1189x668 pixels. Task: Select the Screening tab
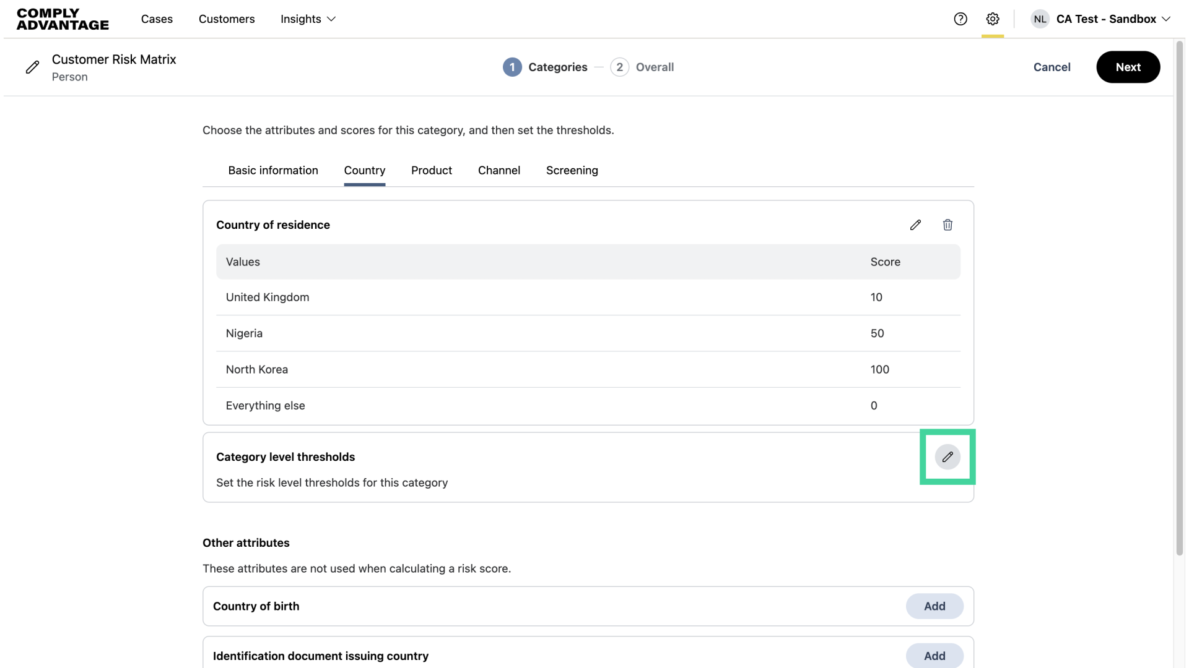[572, 170]
